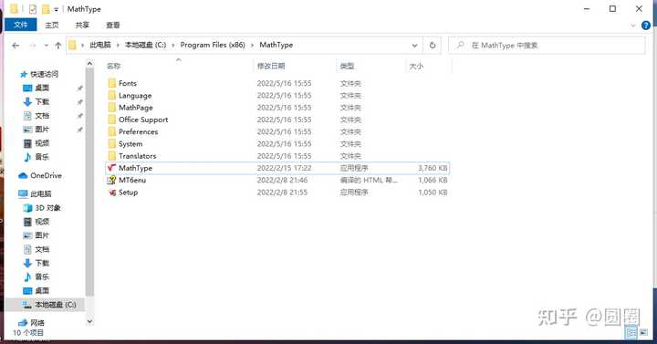Click the 快速访问 star item in sidebar
Screen dimensions: 657x344
[x=39, y=74]
